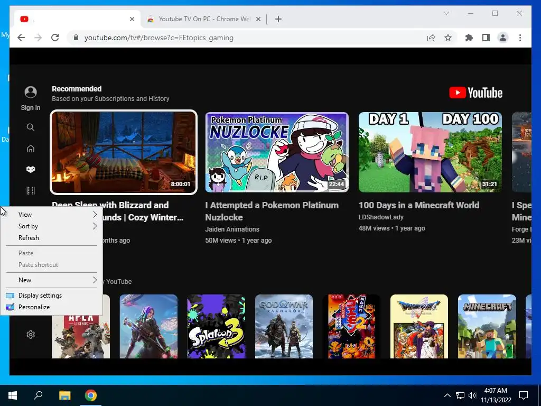
Task: Choose Refresh from context menu
Action: click(51, 238)
